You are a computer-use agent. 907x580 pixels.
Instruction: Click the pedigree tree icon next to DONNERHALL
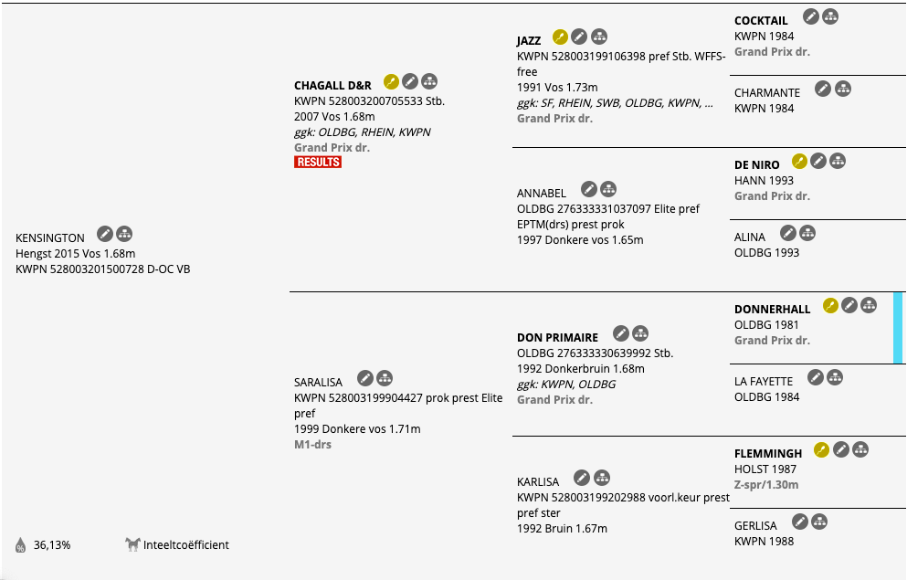pyautogui.click(x=869, y=305)
